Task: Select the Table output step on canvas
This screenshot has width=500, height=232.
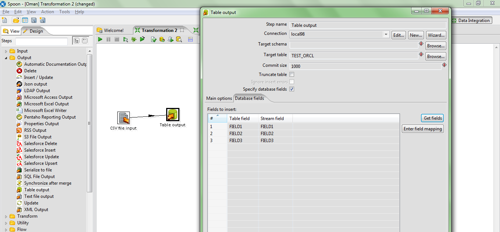Action: coord(173,115)
